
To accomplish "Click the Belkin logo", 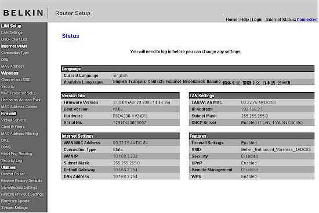I will [x=23, y=13].
